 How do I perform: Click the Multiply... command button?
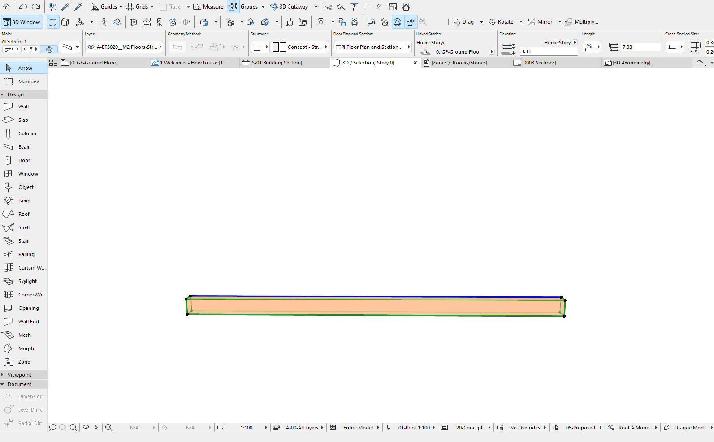point(582,22)
